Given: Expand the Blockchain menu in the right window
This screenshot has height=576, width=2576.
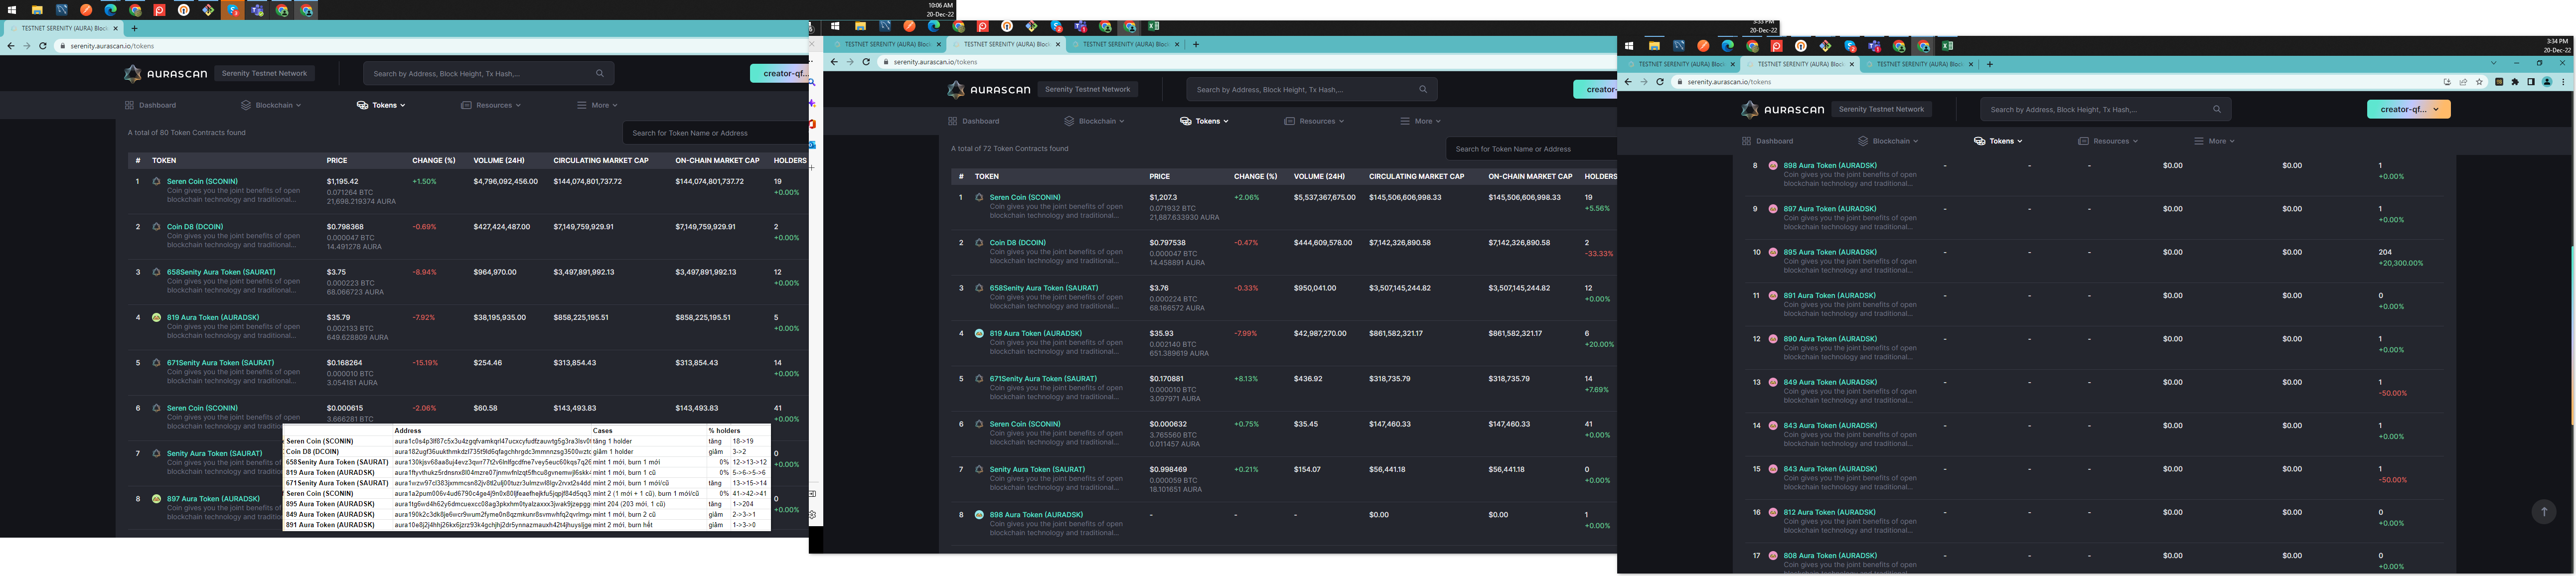Looking at the screenshot, I should pos(1888,141).
